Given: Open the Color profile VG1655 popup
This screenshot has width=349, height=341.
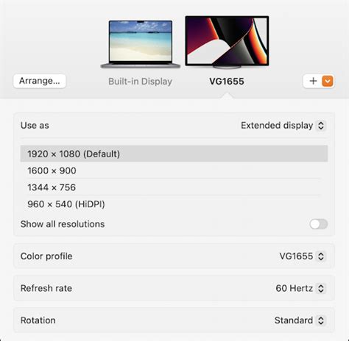Looking at the screenshot, I should click(x=303, y=256).
